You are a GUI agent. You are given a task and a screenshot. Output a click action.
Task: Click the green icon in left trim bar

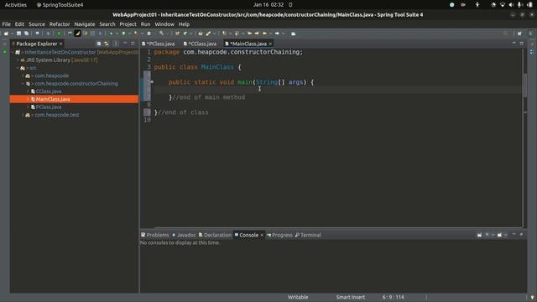click(5, 52)
